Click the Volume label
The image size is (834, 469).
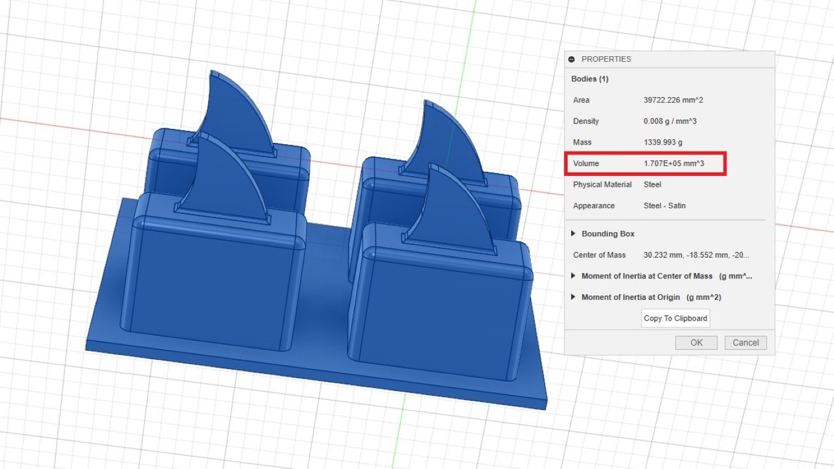tap(586, 164)
